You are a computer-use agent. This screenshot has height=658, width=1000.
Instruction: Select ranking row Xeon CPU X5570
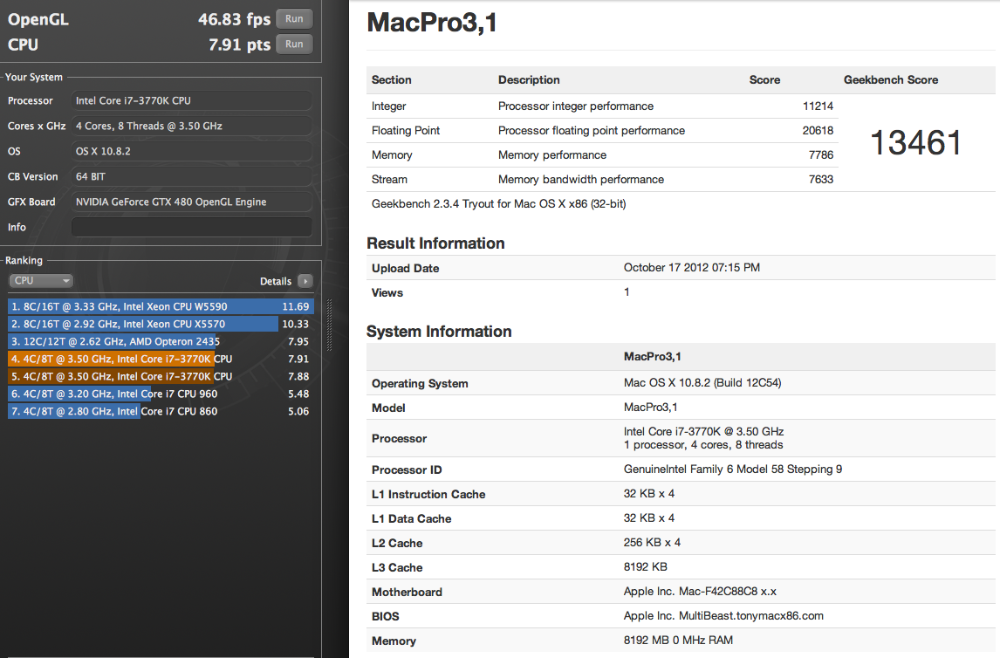(x=161, y=324)
